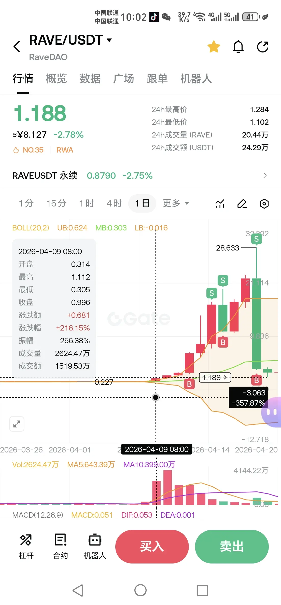281x605 pixels.
Task: Tap the B buy marker nearest 0.227 line
Action: click(189, 384)
